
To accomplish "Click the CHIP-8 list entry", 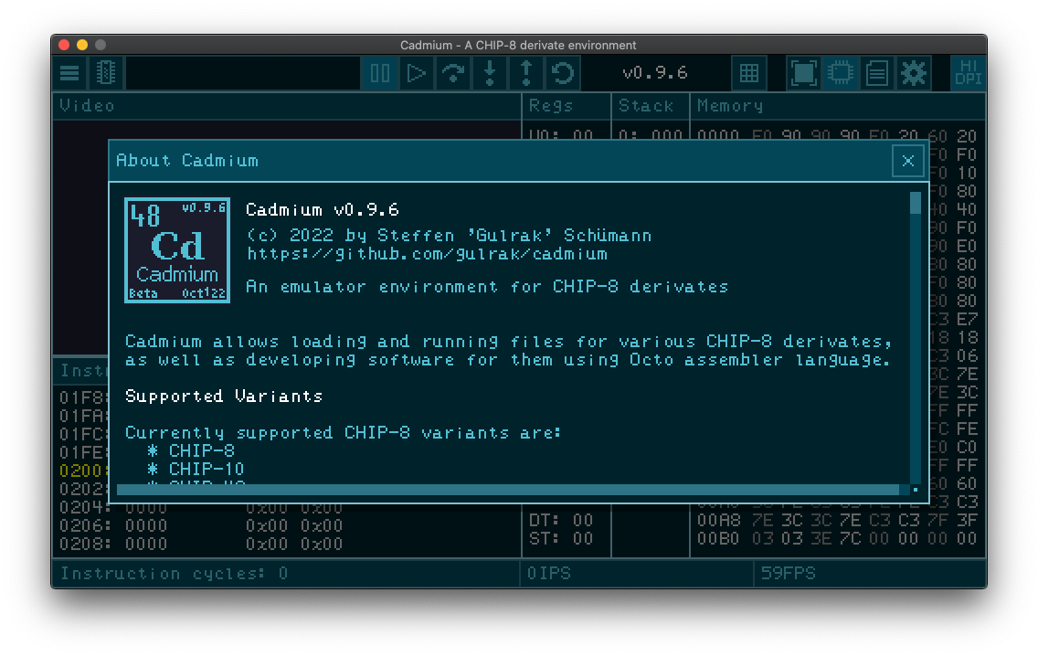I will 202,450.
